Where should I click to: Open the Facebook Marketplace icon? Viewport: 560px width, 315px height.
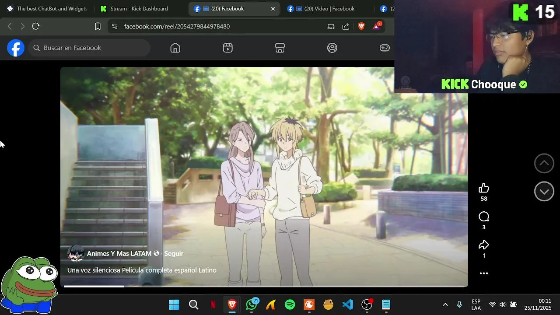(280, 48)
